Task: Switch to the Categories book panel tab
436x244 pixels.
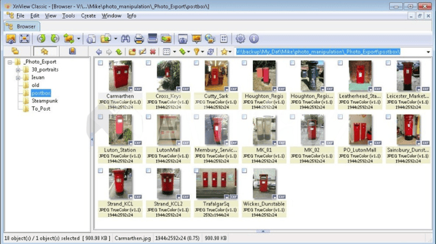Action: coord(72,51)
